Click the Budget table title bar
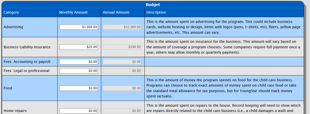Viewport: 310px width, 114px height. click(153, 5)
